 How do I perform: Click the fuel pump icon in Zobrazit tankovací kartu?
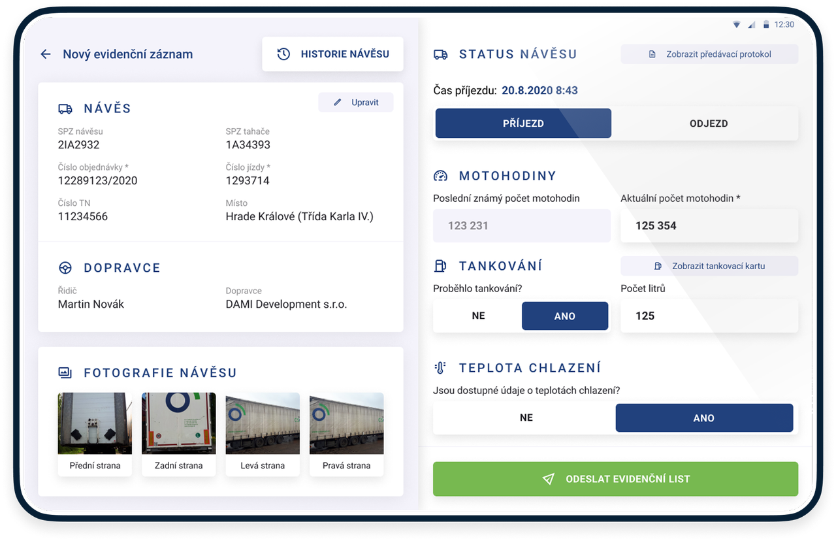658,266
